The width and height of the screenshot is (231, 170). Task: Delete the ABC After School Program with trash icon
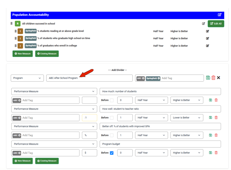pos(213,78)
